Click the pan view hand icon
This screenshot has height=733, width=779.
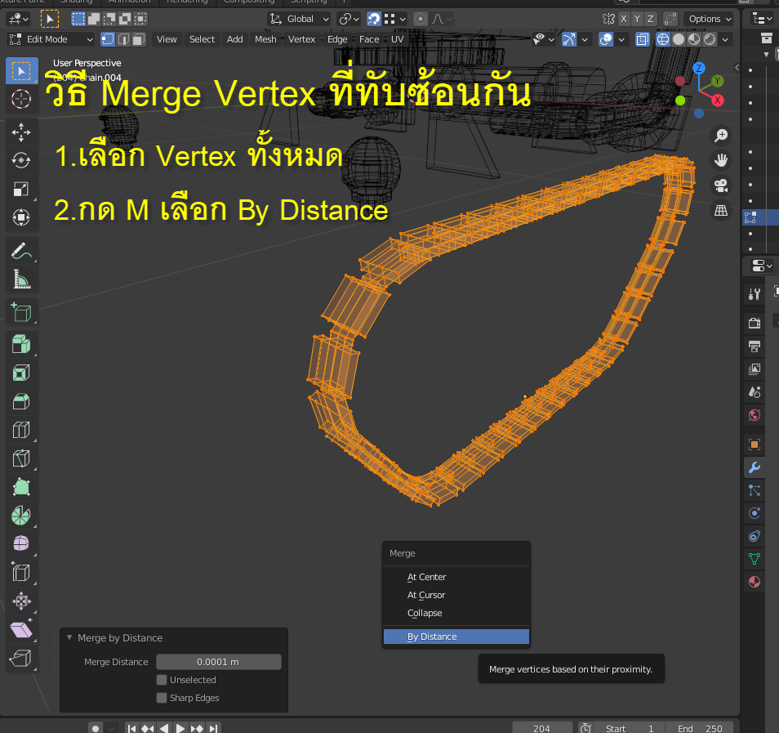(x=721, y=160)
